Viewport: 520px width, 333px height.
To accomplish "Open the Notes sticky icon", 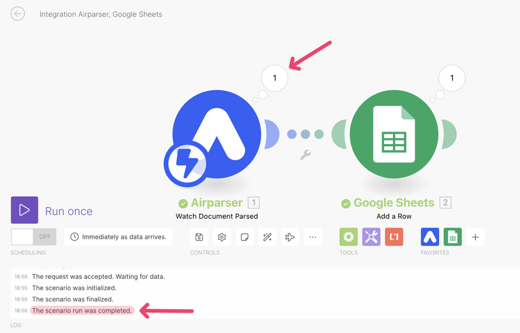I will (244, 237).
